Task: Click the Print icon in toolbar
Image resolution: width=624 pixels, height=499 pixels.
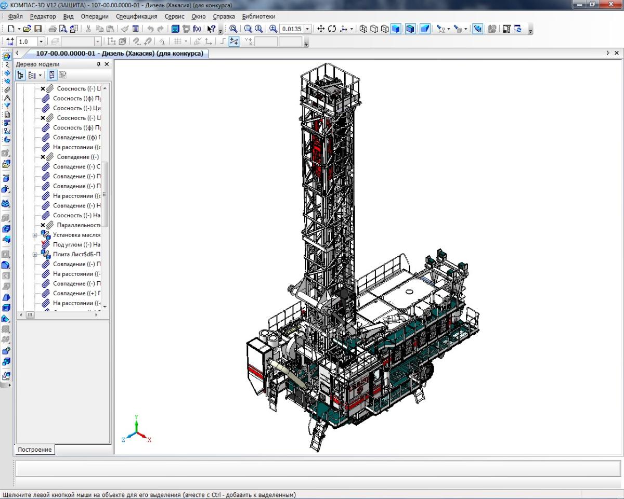Action: (53, 29)
